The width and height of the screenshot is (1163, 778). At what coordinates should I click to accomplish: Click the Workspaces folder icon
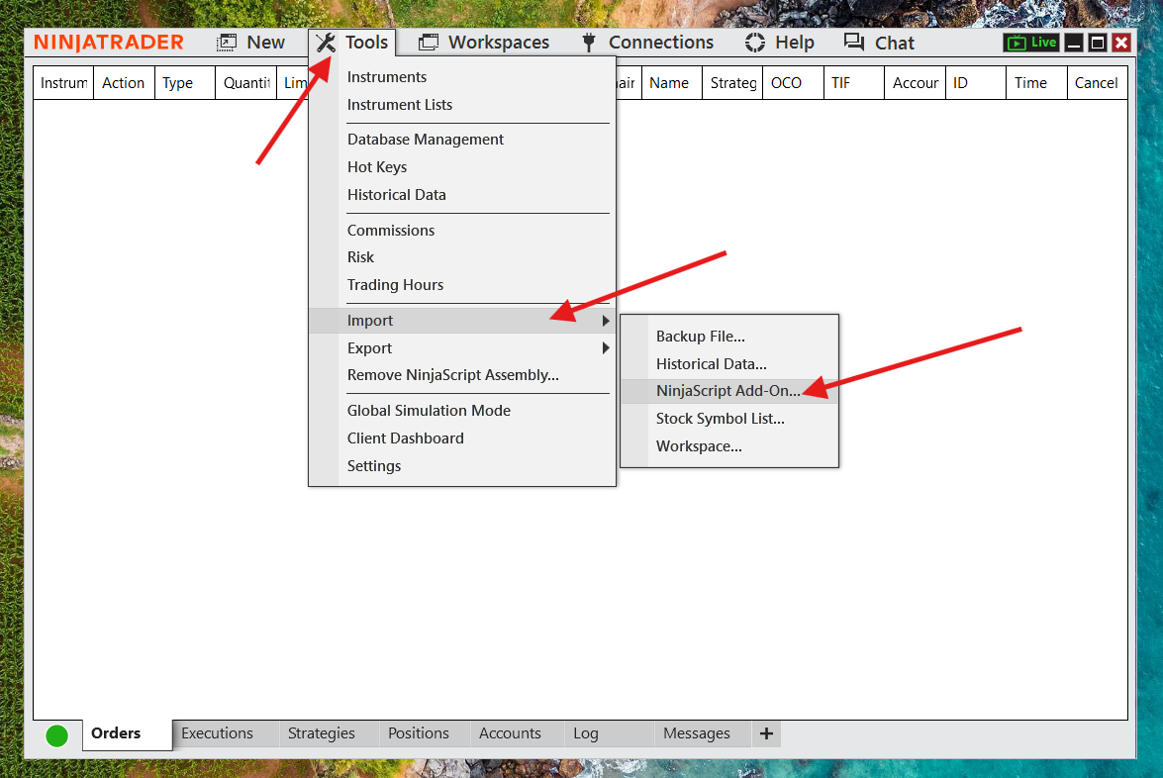(428, 43)
